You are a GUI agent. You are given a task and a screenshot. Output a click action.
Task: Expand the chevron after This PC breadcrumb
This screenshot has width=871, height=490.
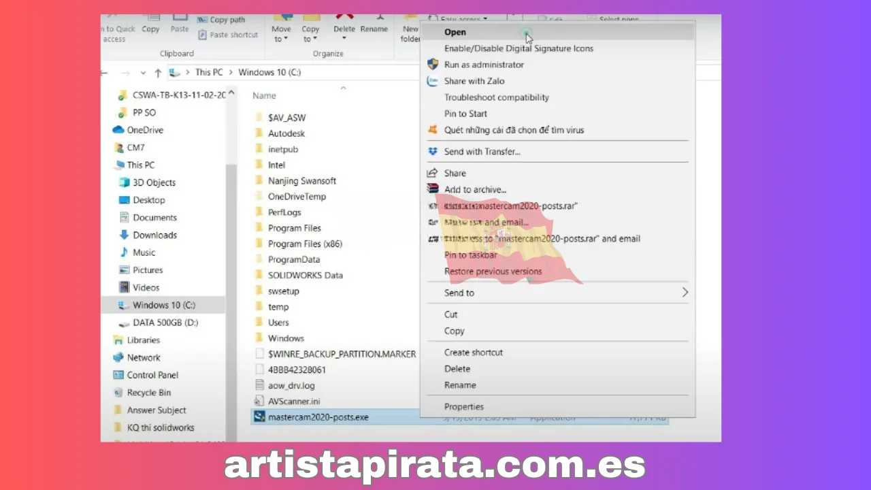tap(231, 72)
